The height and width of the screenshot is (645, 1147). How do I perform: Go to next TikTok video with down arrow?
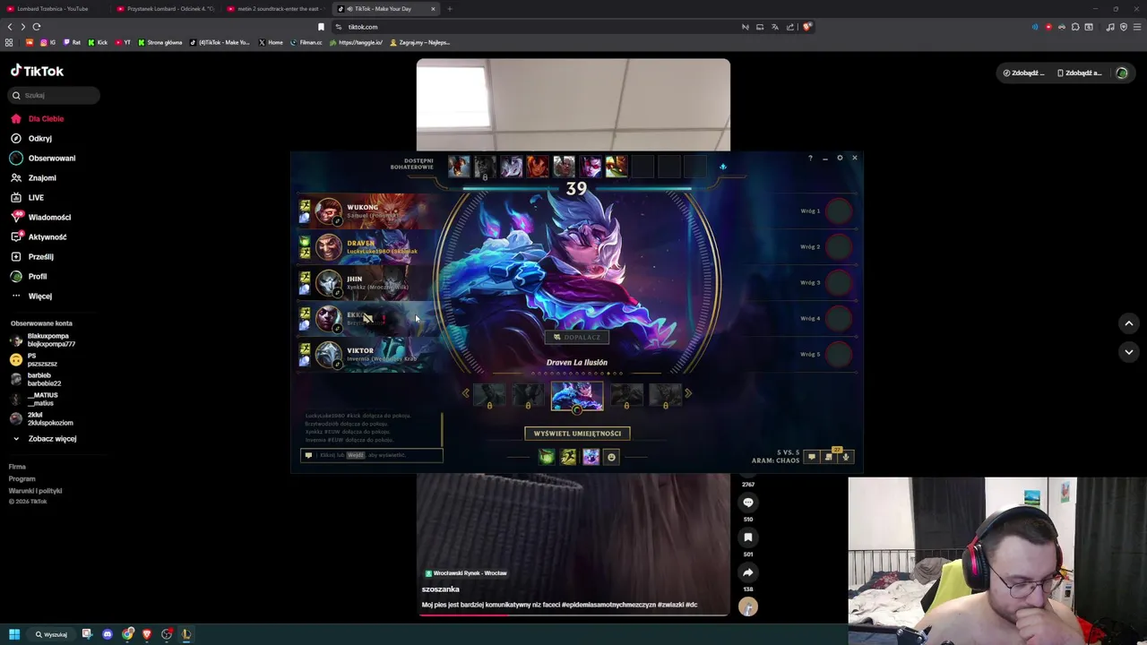click(1129, 352)
